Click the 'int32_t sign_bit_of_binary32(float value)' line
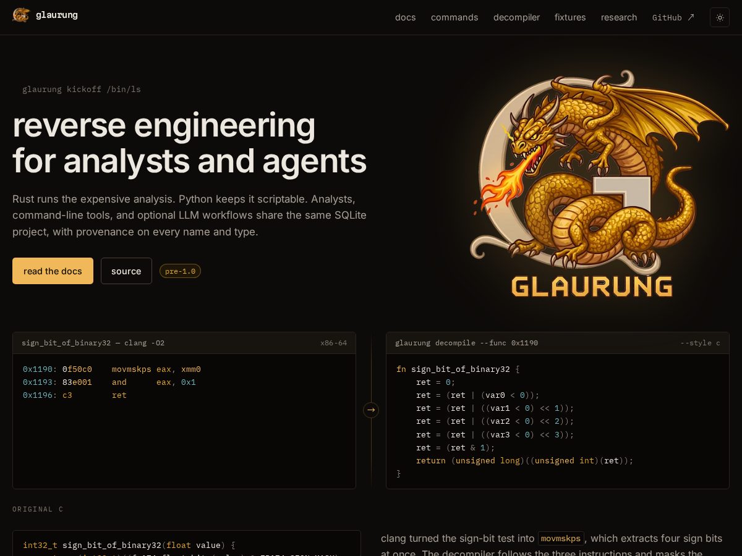 click(x=129, y=545)
